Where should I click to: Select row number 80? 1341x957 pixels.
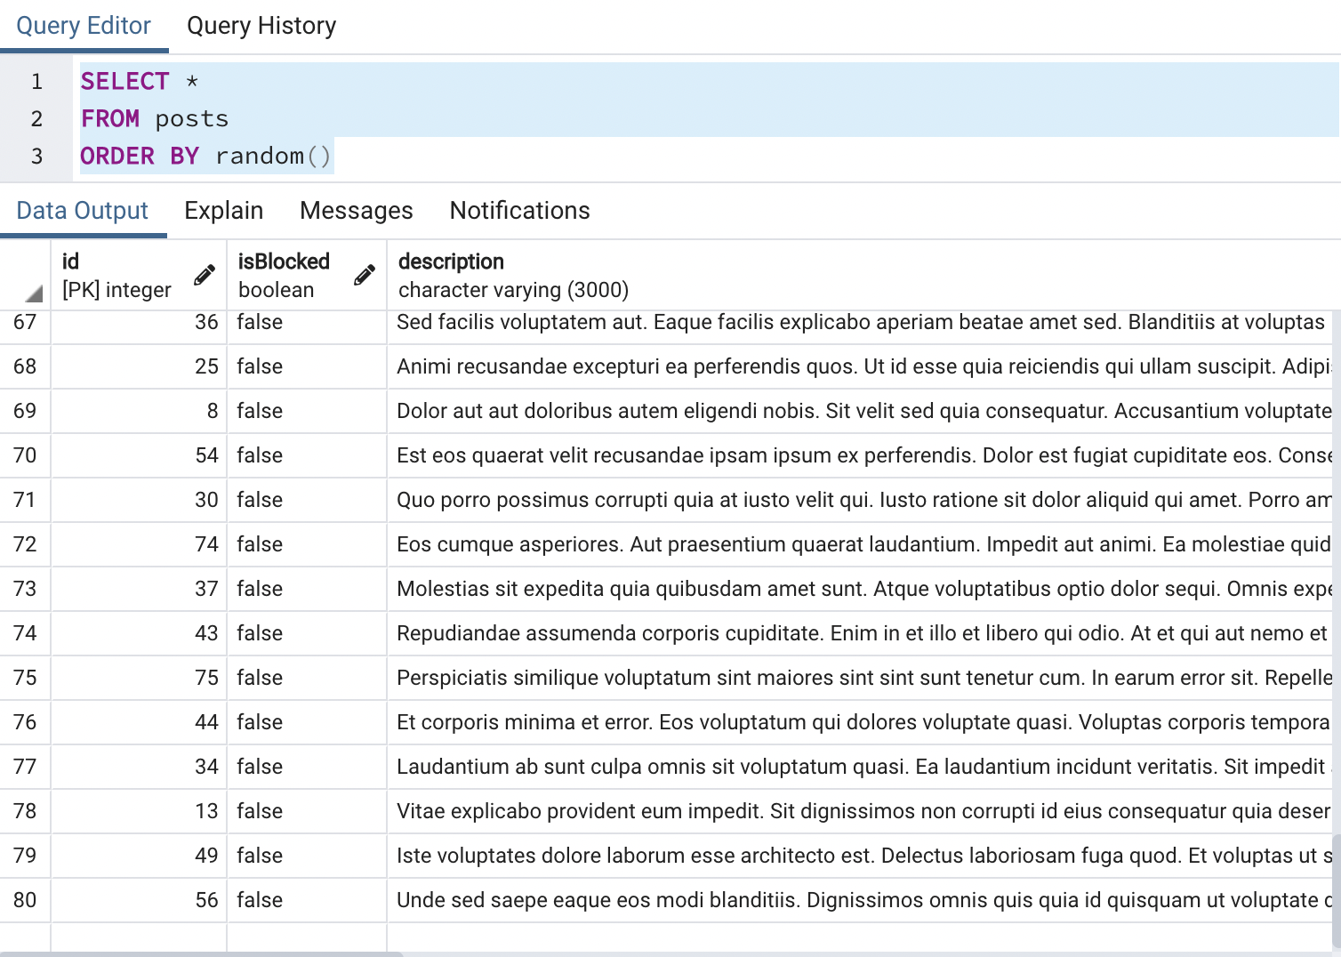pyautogui.click(x=25, y=900)
